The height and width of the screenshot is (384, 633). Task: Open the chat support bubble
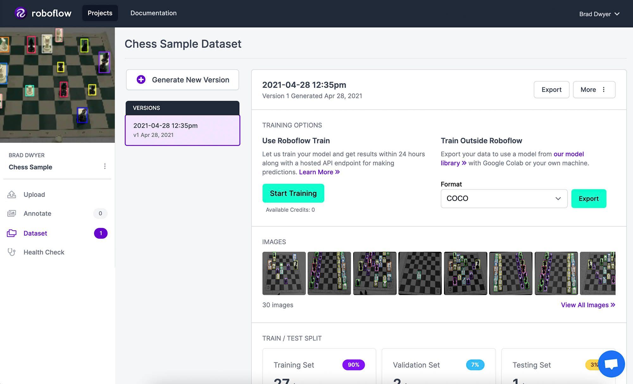[x=611, y=363]
